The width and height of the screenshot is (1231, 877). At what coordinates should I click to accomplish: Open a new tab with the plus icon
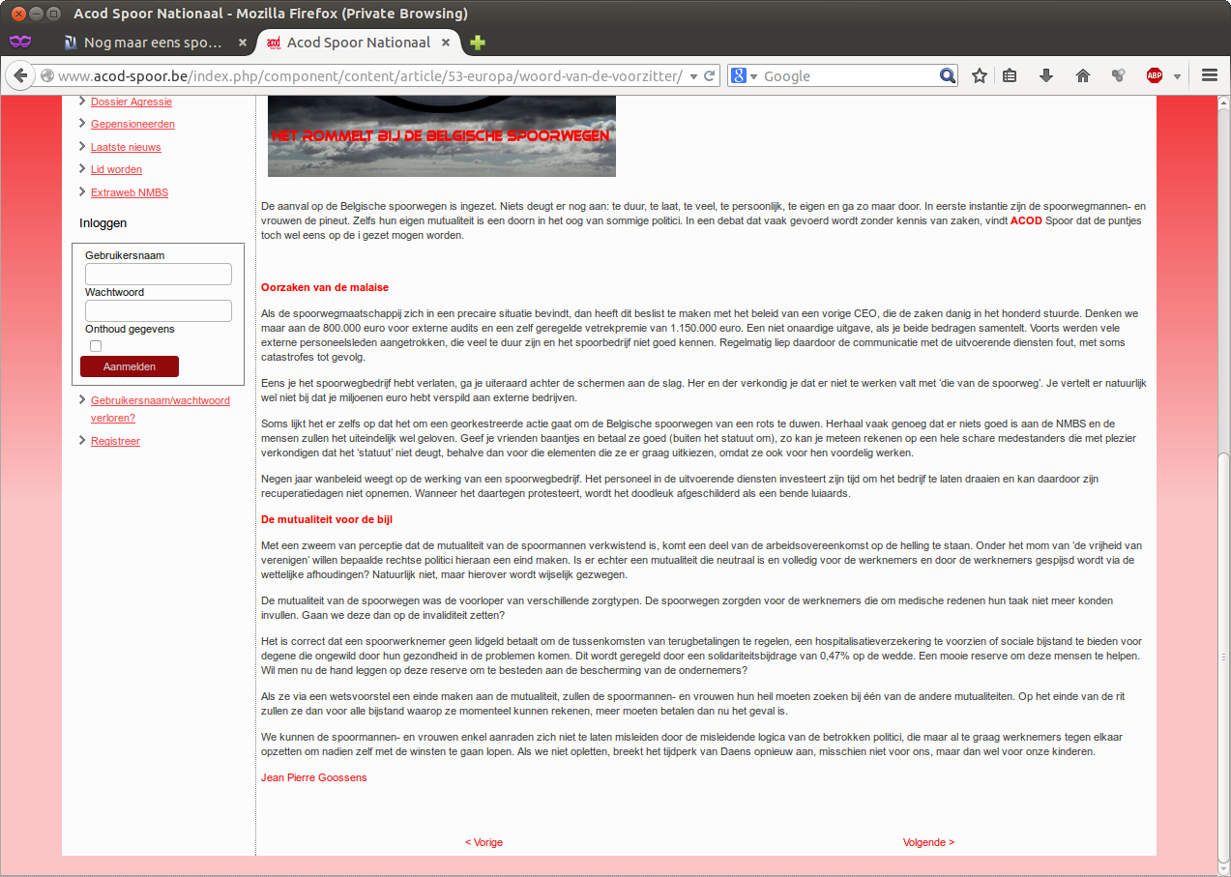(477, 43)
